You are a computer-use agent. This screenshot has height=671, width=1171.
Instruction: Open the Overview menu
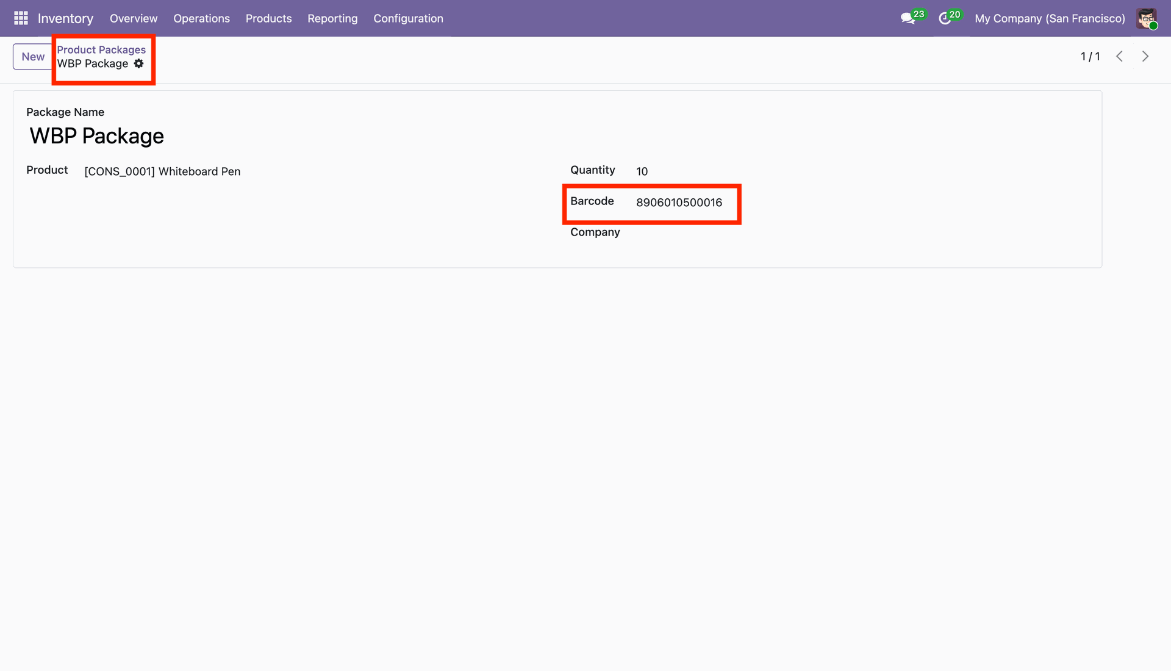[x=134, y=18]
